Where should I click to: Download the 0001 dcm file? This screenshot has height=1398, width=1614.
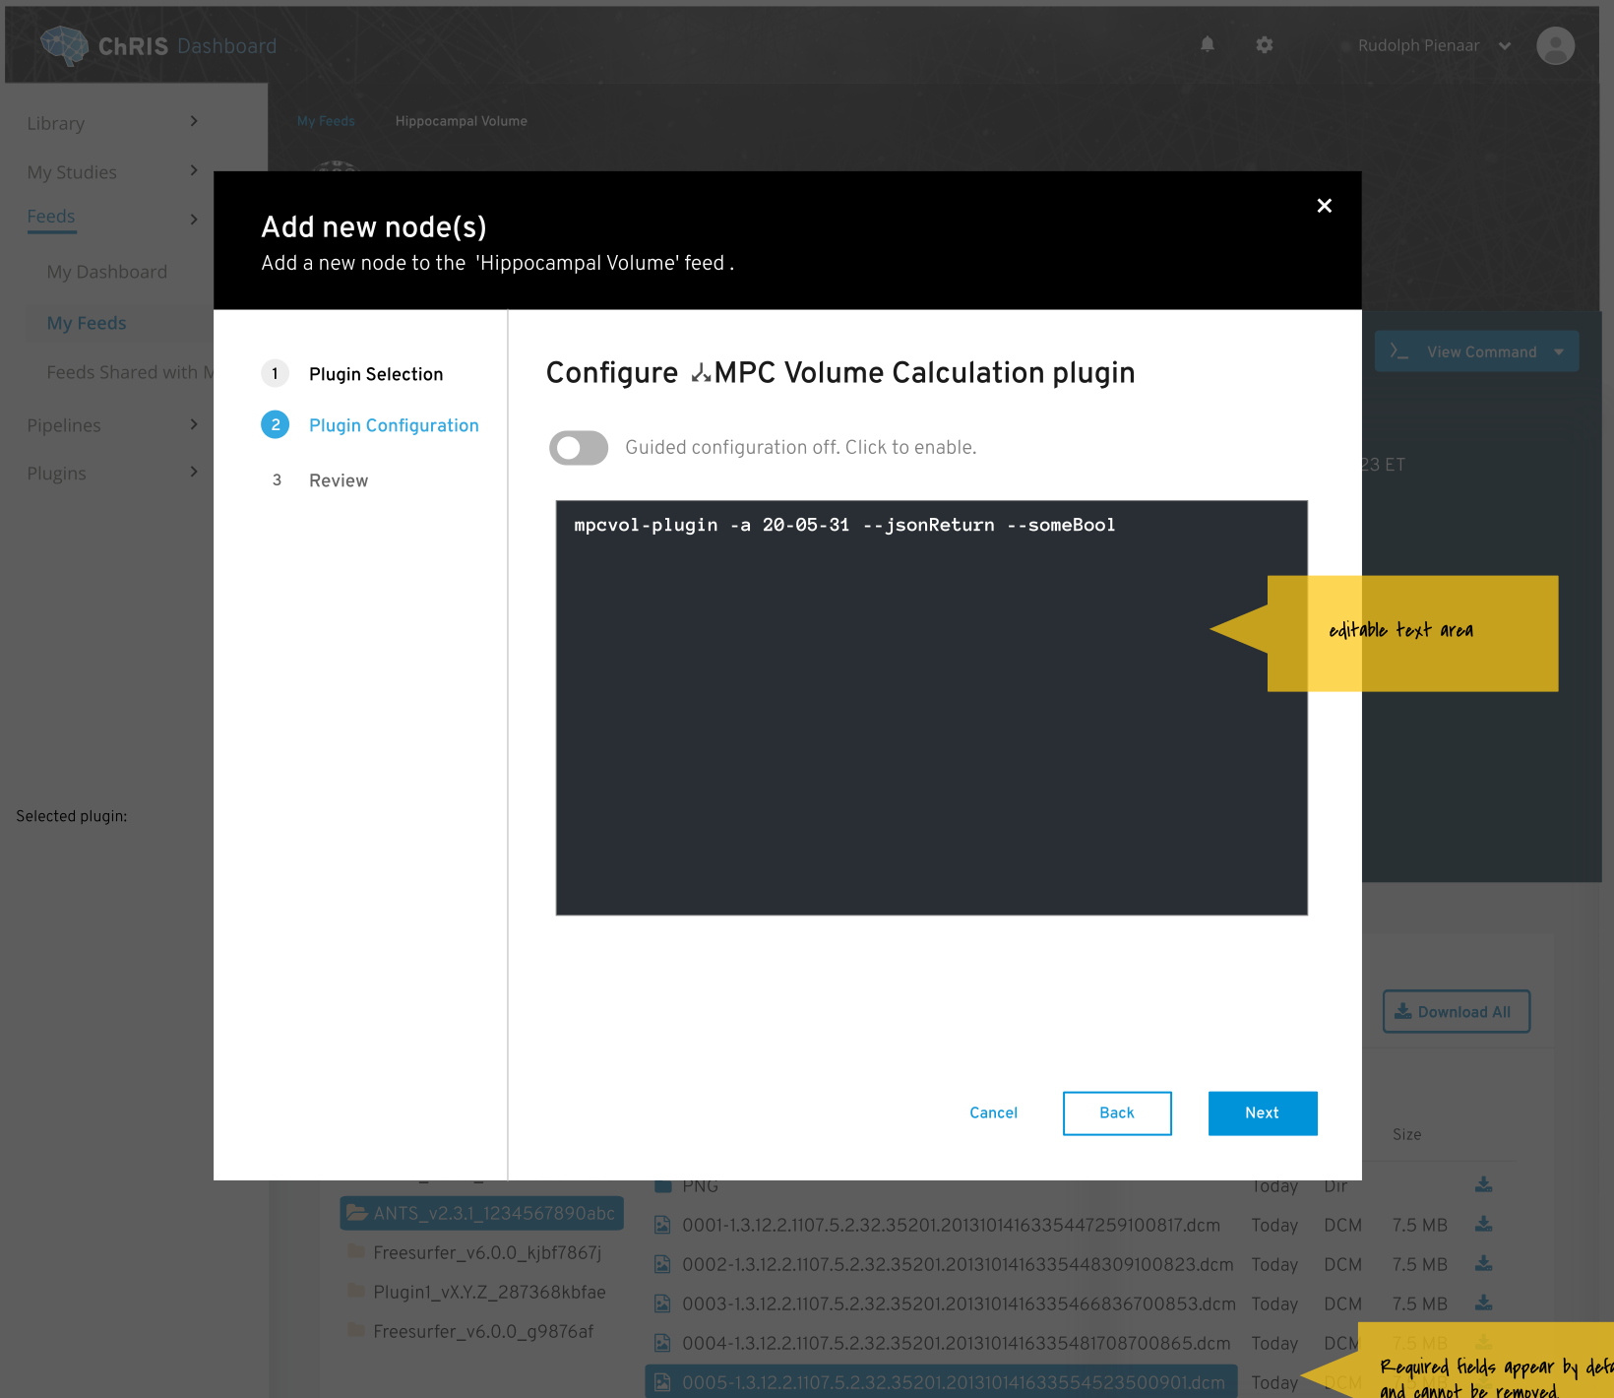pos(1484,1224)
